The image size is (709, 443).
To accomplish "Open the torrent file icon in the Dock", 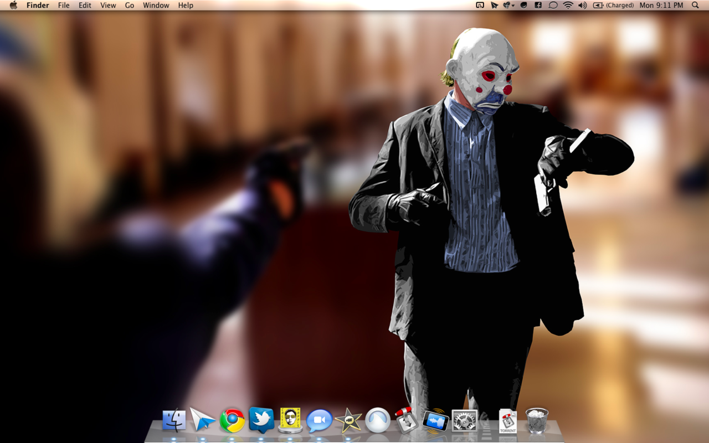I will (508, 421).
